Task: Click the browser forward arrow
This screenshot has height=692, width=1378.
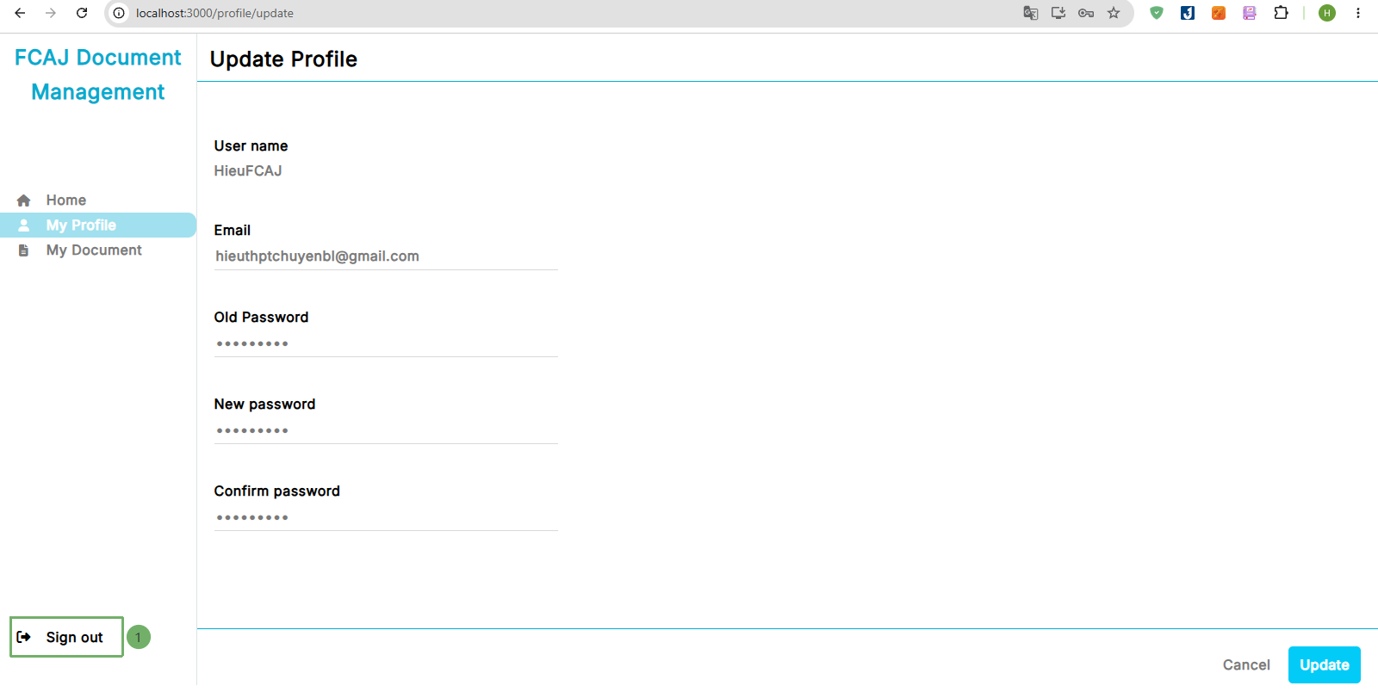Action: 51,13
